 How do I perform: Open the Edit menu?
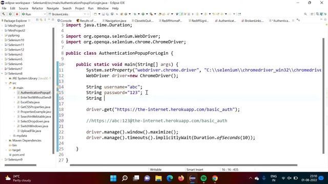coord(12,8)
